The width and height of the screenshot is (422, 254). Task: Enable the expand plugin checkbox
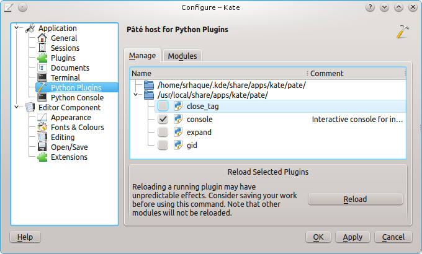click(x=163, y=132)
